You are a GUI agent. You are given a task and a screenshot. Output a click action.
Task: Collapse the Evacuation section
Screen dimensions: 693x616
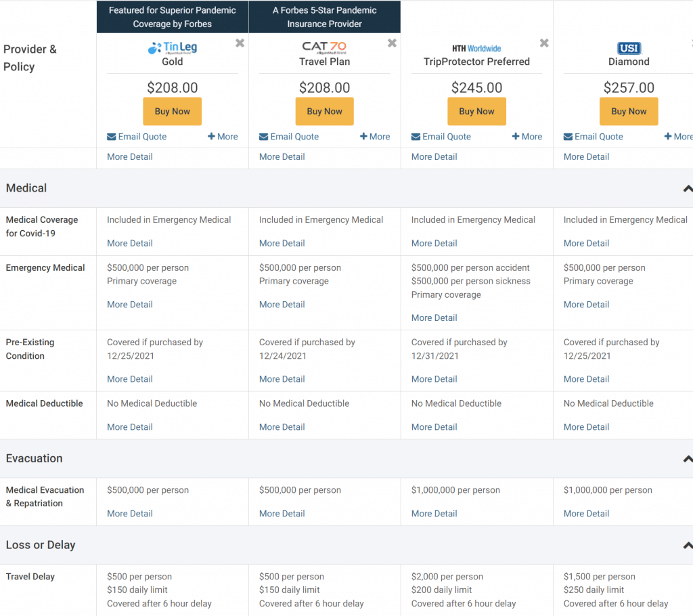click(x=688, y=458)
